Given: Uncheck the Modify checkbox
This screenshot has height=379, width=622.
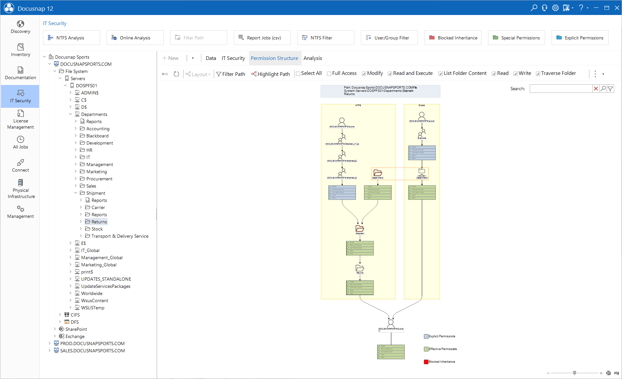Looking at the screenshot, I should 364,74.
